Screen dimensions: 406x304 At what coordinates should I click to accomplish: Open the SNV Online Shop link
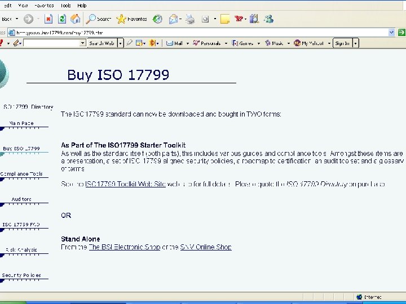[x=206, y=247]
